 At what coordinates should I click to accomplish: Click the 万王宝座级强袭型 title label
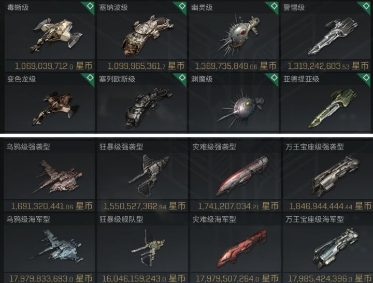(x=314, y=147)
